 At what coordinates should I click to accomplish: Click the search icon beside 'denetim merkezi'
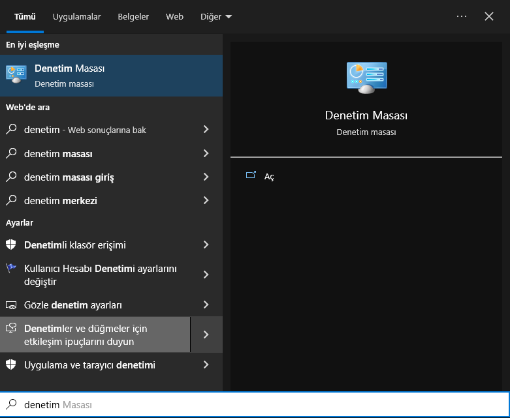[11, 200]
